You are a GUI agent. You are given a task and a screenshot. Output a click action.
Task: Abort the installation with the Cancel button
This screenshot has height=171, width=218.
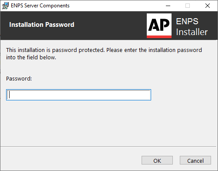pos(195,160)
